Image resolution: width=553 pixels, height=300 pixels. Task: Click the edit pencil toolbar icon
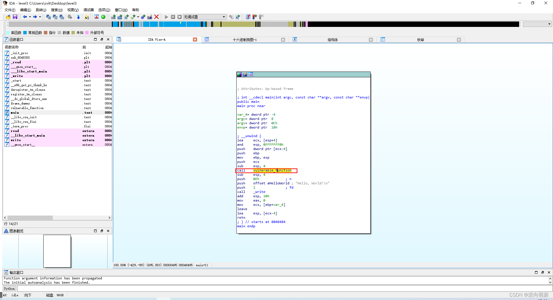pyautogui.click(x=150, y=17)
